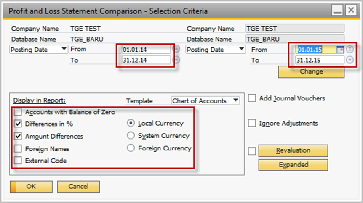Click selection list icon beside 01.01.15 field

(350, 49)
